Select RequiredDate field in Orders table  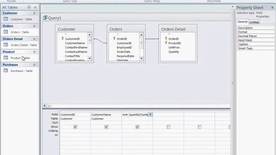(x=125, y=56)
